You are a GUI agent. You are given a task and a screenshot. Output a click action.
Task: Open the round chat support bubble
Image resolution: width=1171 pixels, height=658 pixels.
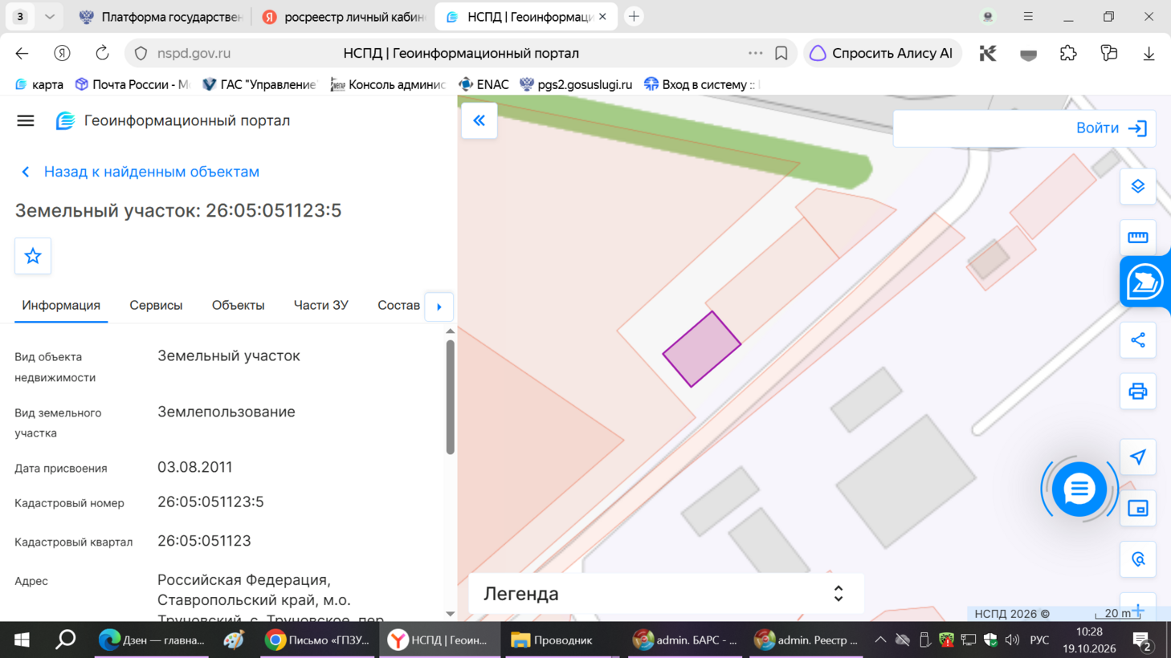pos(1079,489)
